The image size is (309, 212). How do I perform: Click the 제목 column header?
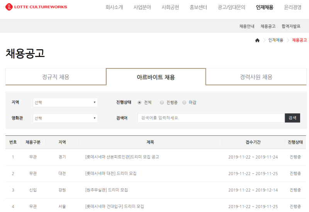[x=150, y=142]
